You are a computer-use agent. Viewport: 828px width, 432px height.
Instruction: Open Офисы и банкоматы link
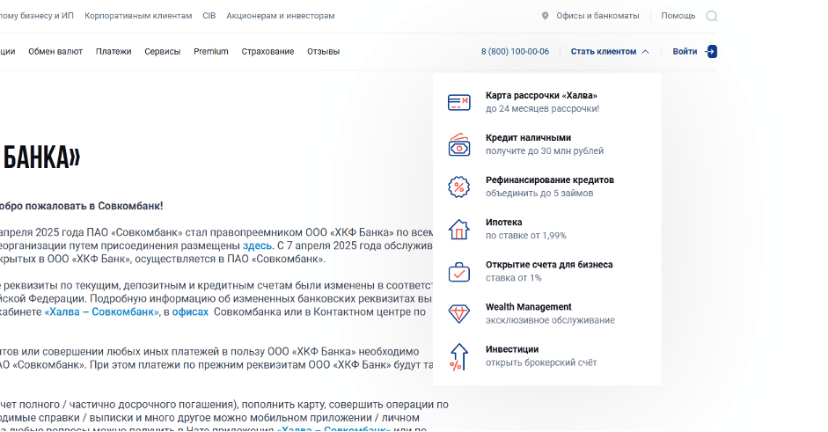click(597, 16)
